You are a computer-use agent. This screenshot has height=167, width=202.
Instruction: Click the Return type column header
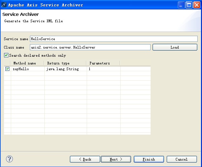pos(65,63)
